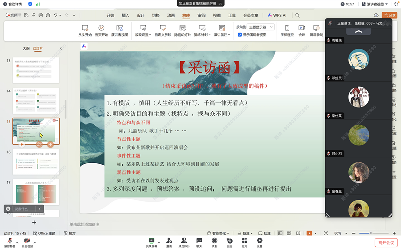This screenshot has width=401, height=250.
Task: Select slide 14 thumbnail
Action: 36,100
